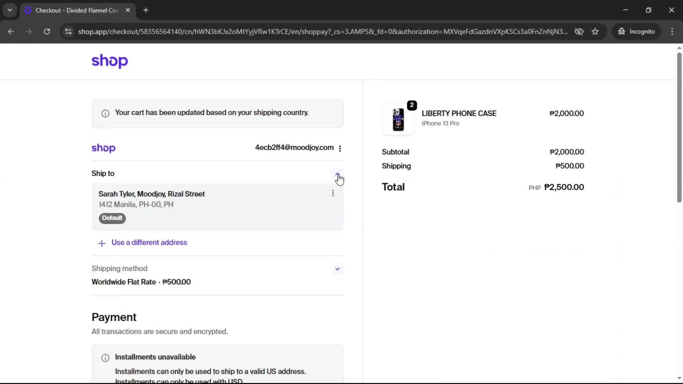Select the Checkout - Divided Flannel tab
Image resolution: width=683 pixels, height=384 pixels.
click(x=76, y=10)
